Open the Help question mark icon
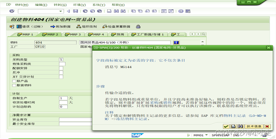 coord(181,11)
